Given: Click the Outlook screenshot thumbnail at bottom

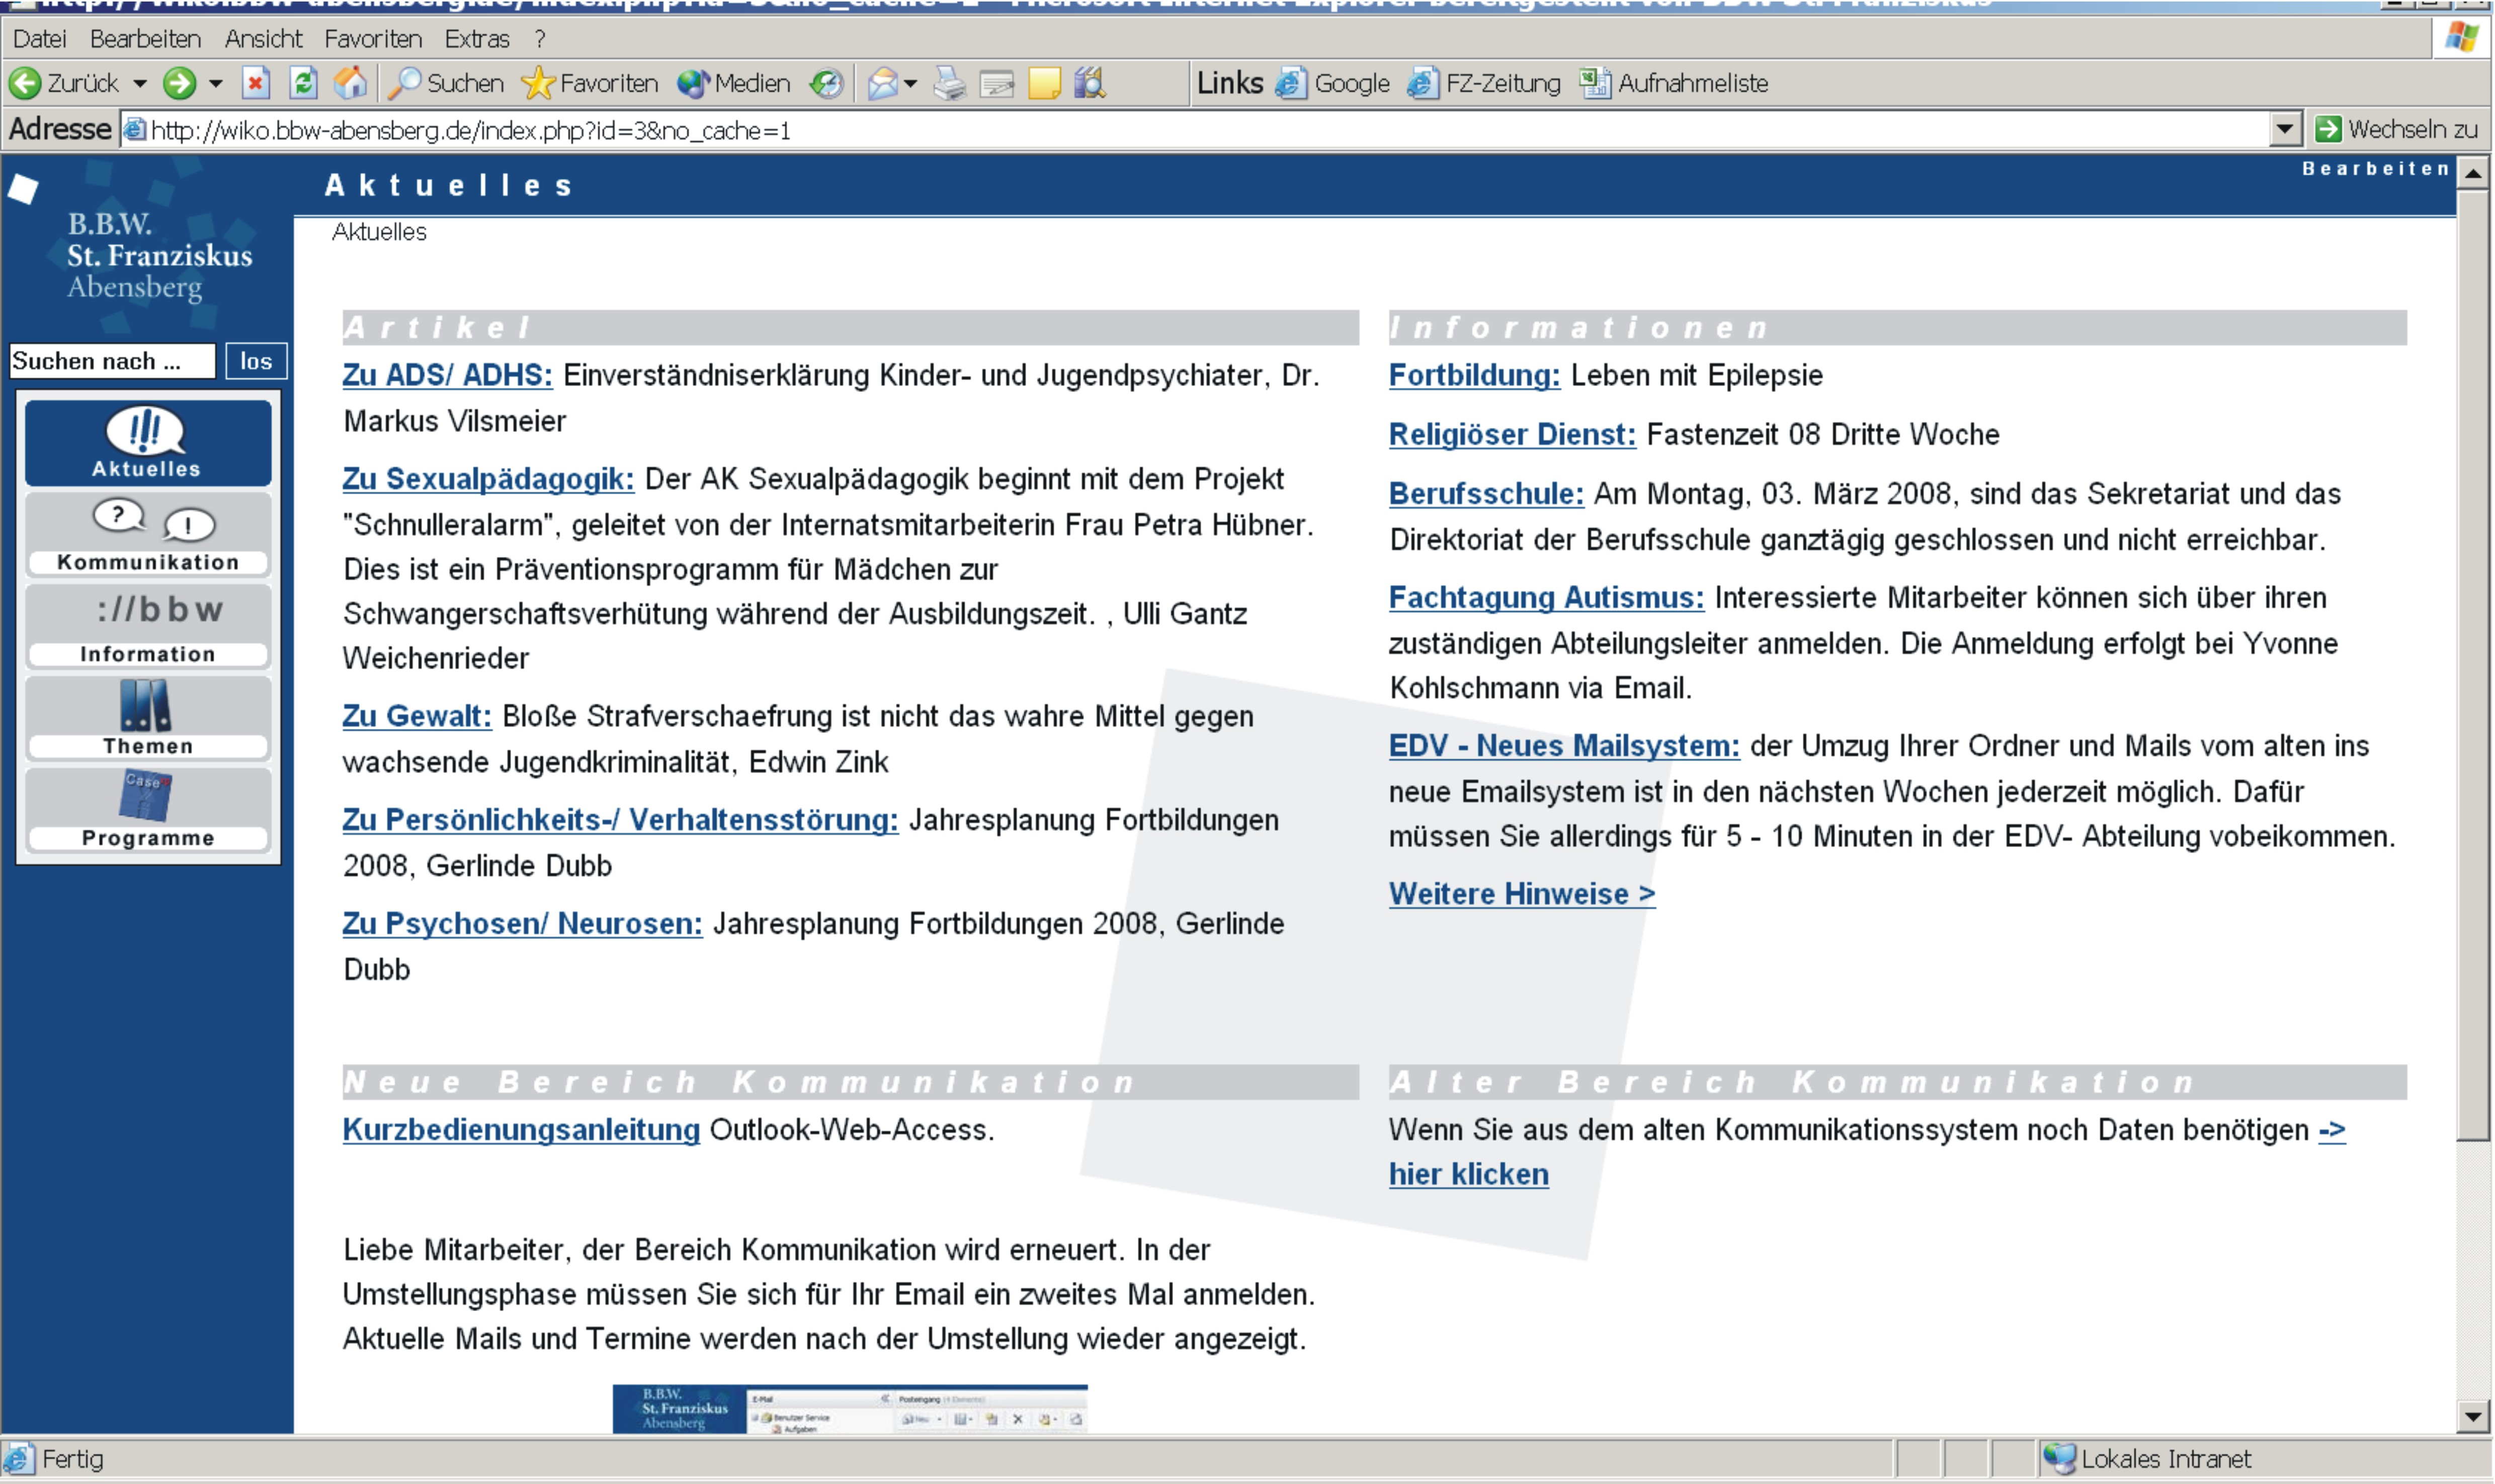Looking at the screenshot, I should pos(850,1409).
